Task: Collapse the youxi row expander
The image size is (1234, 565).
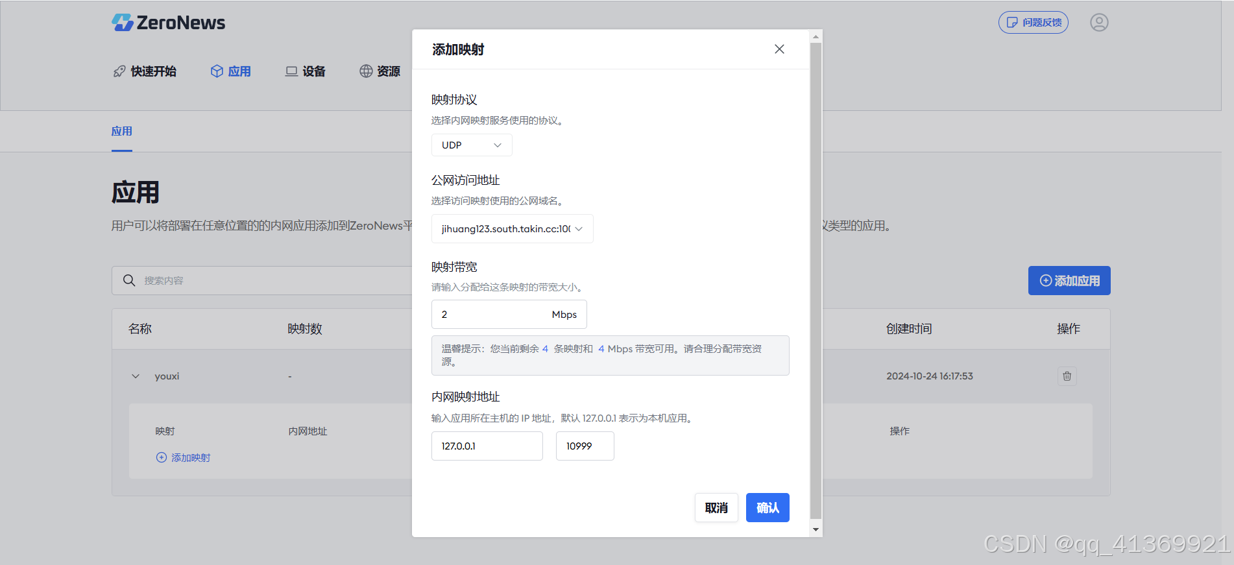Action: 136,376
